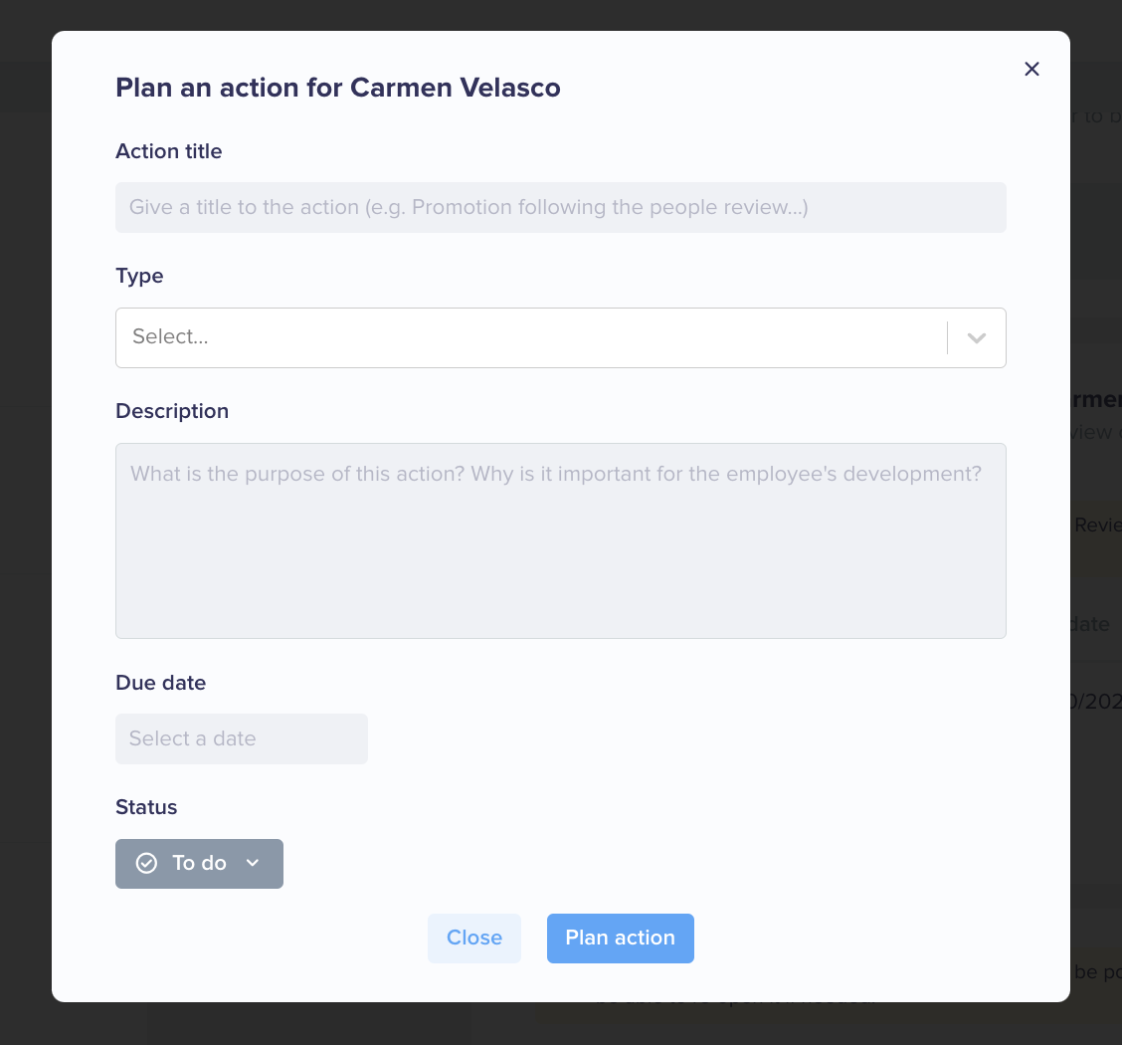Click the Due date label
The image size is (1122, 1045).
click(160, 682)
